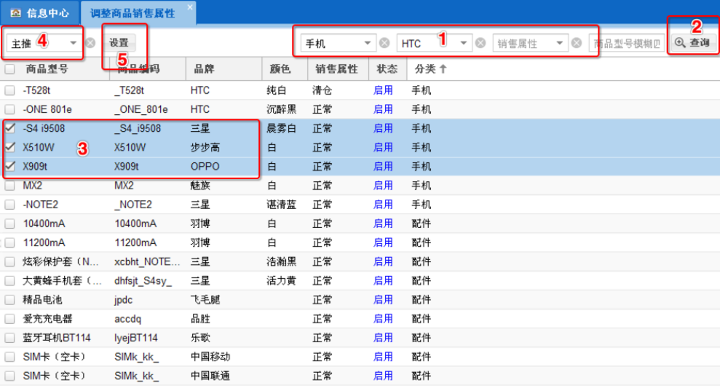720x391 pixels.
Task: Clear the 销售属性 filter with its X icon
Action: click(x=577, y=43)
